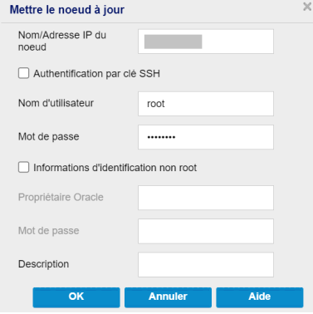Click the greyed Propriétaire Oracle label

pos(61,198)
